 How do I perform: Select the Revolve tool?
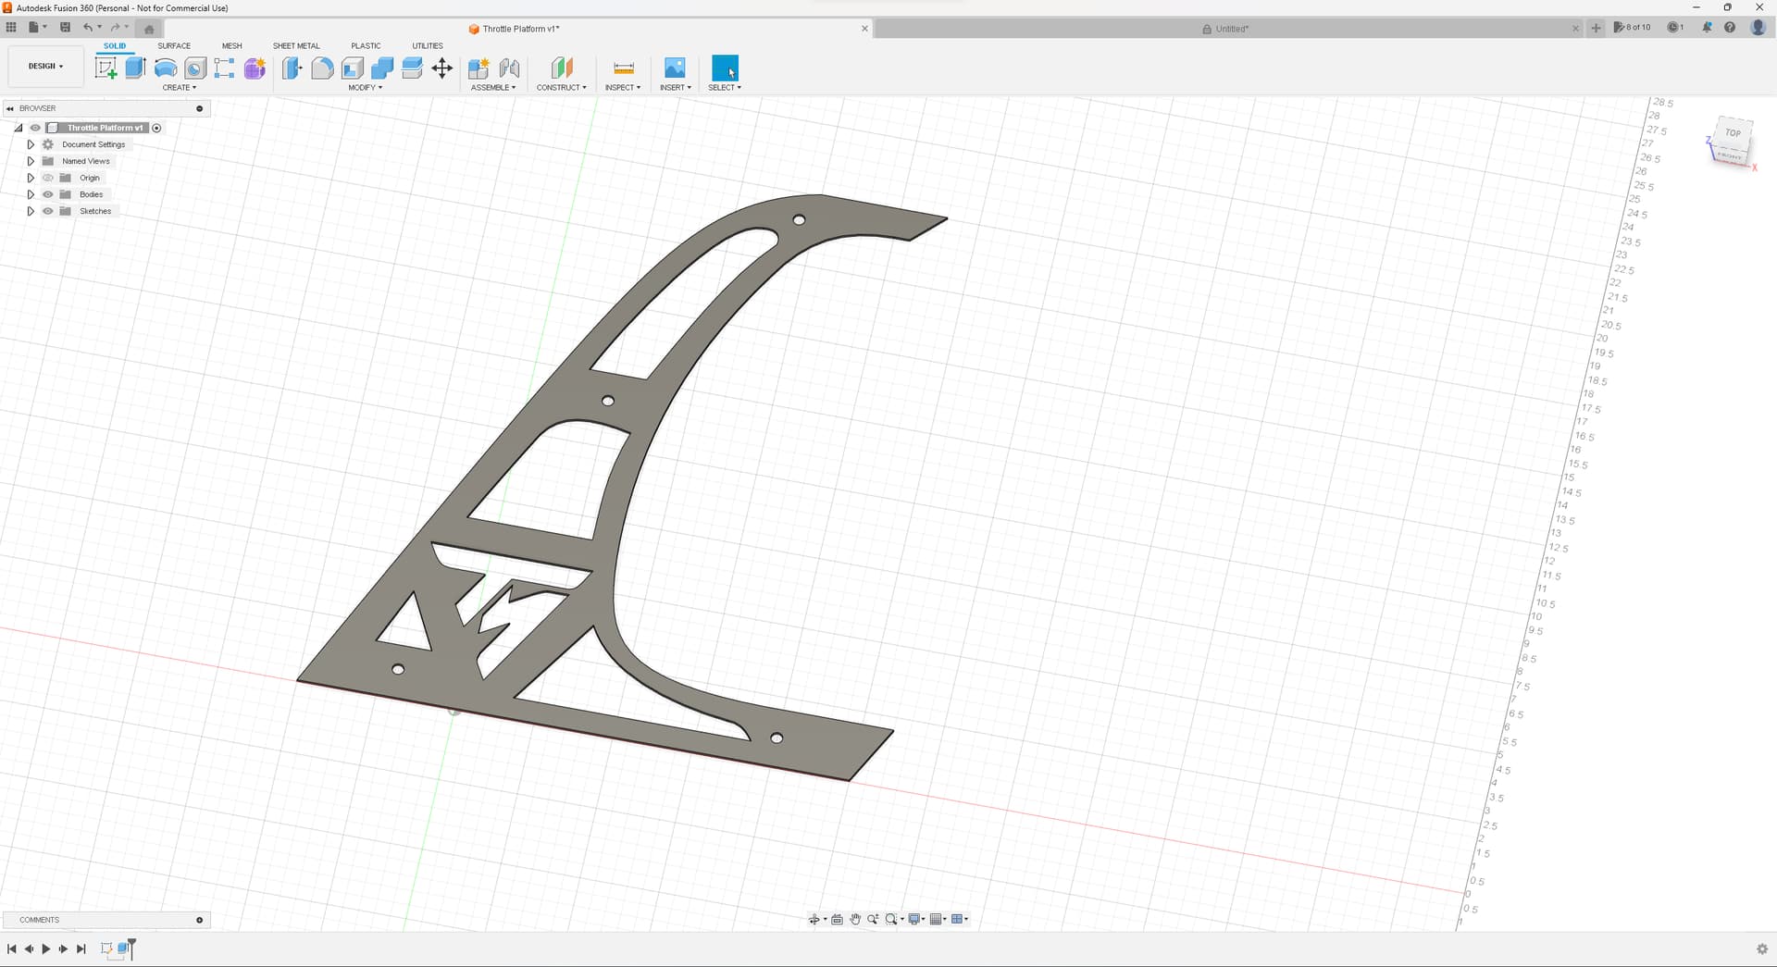click(x=166, y=68)
